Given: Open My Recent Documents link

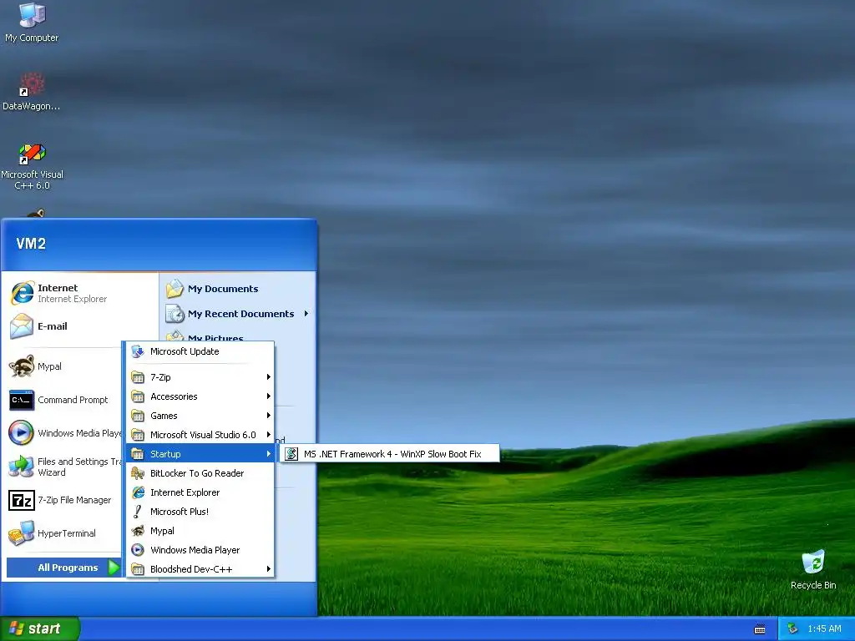Looking at the screenshot, I should click(x=241, y=314).
